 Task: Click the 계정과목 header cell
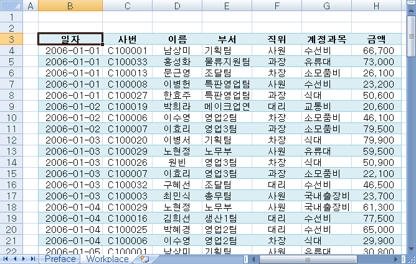click(326, 39)
